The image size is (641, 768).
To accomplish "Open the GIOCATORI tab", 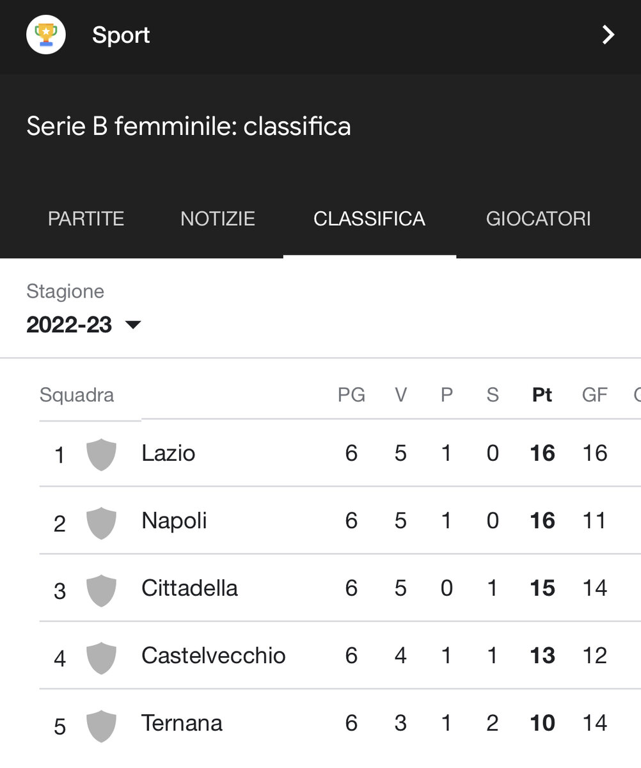I will [539, 219].
